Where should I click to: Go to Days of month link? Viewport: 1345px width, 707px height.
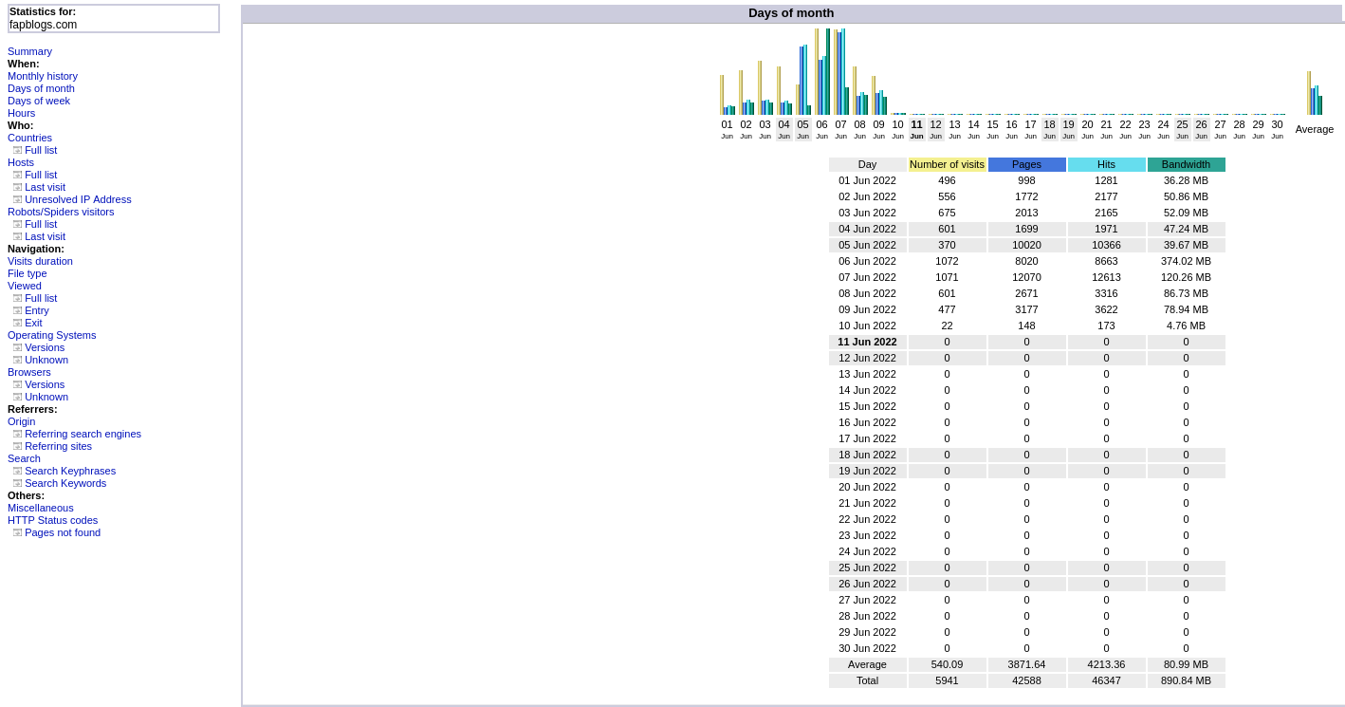41,88
